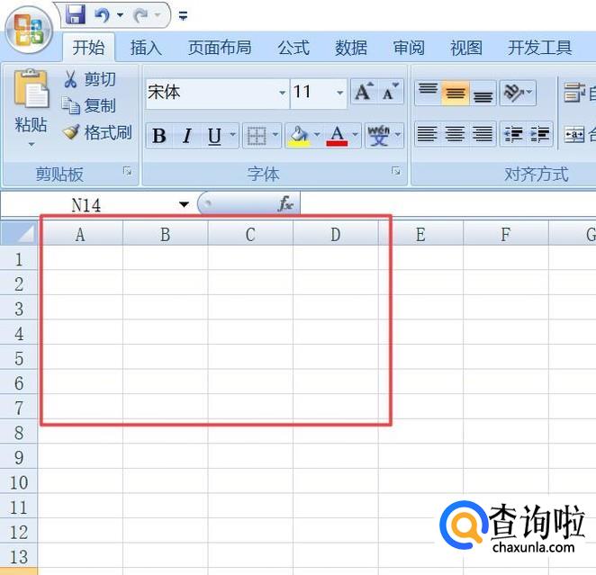Screen dimensions: 596x575
Task: Apply yellow fill color bucket
Action: click(x=299, y=136)
